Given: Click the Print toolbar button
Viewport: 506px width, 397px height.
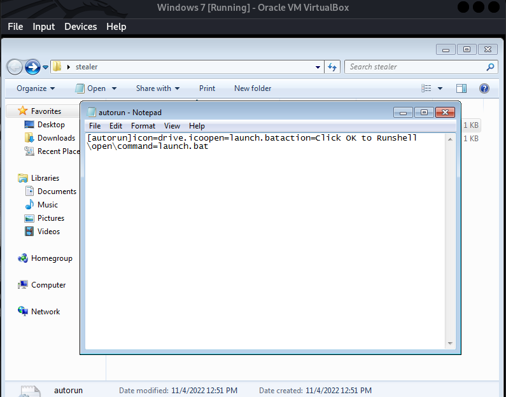Looking at the screenshot, I should click(x=207, y=88).
